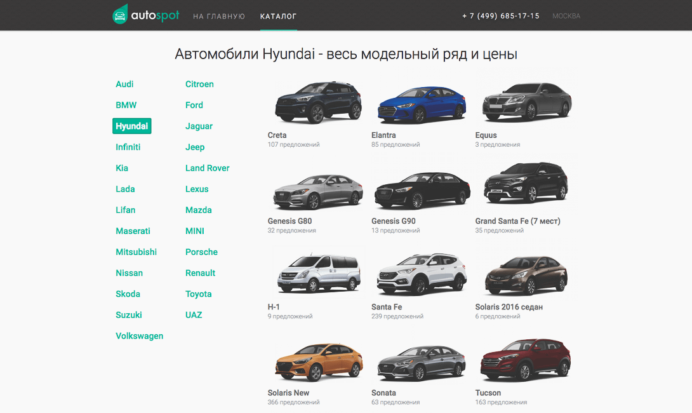Select BMW brand link
Screen dimensions: 692x413
point(126,105)
